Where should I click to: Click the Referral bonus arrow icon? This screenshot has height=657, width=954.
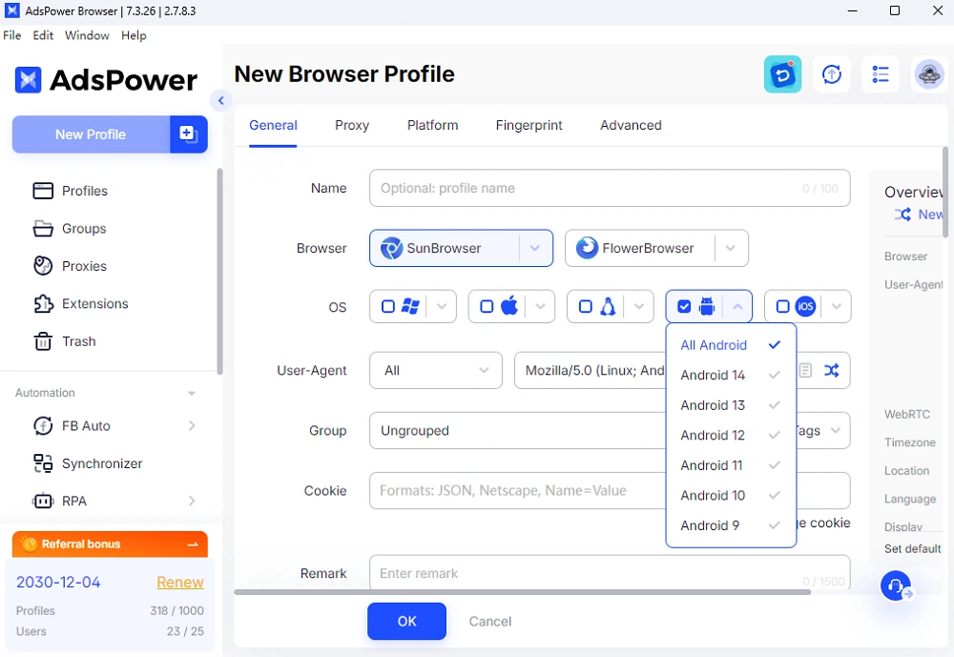(193, 544)
